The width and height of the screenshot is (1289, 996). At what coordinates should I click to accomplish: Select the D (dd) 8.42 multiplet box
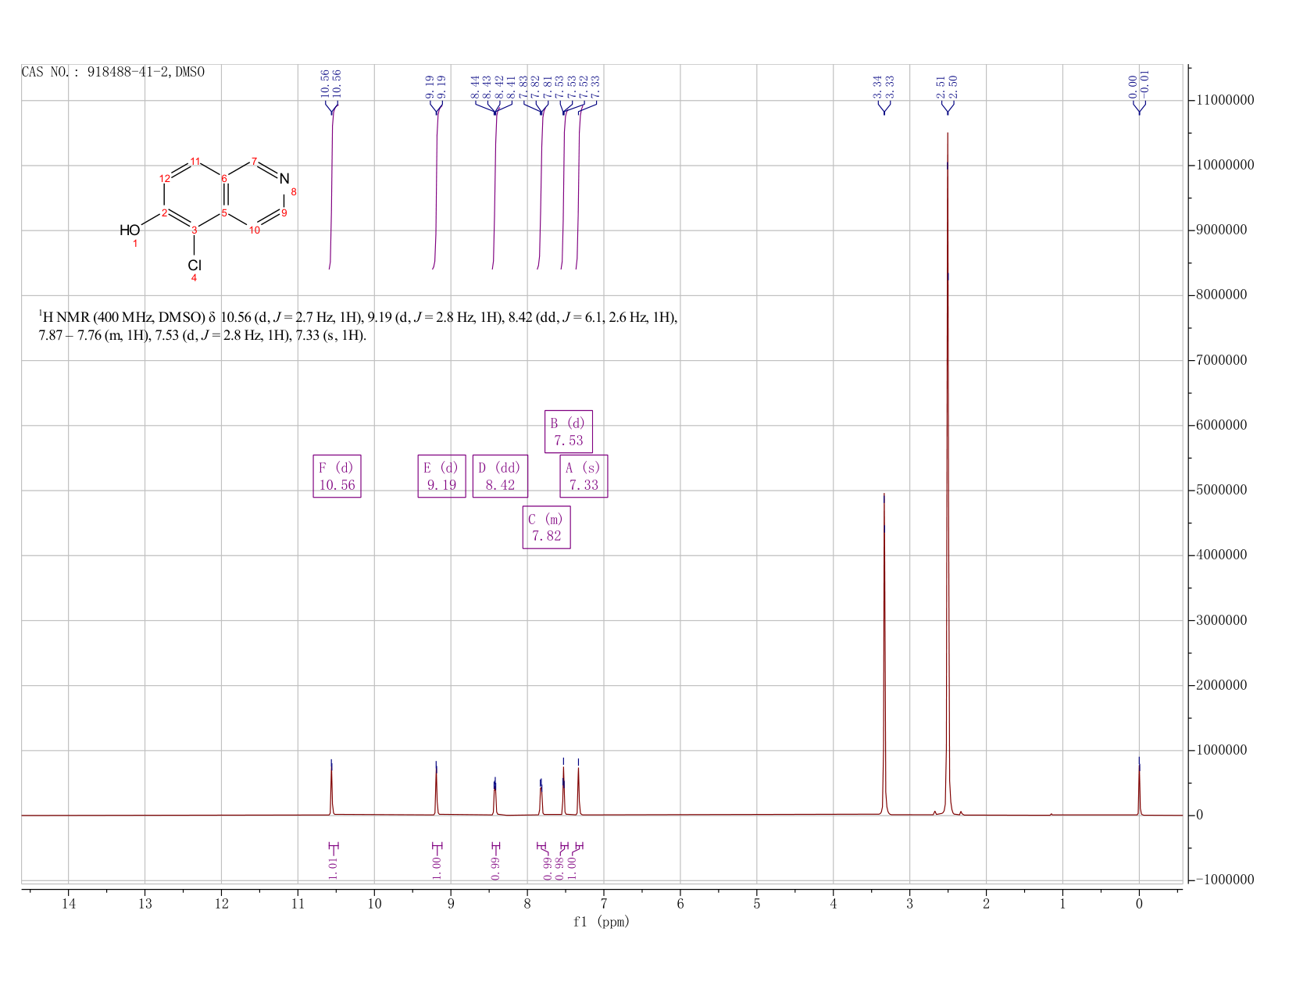500,476
